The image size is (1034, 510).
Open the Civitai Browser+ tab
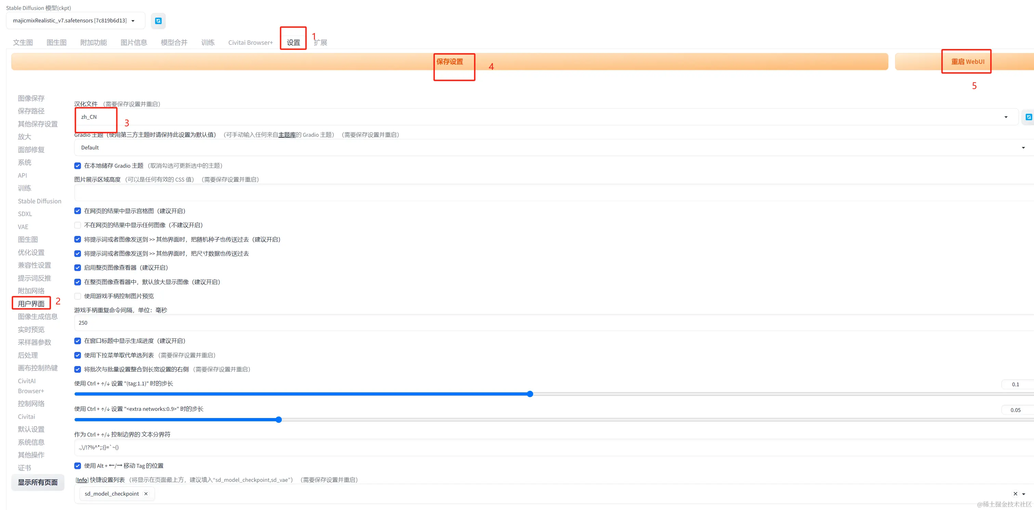(250, 42)
